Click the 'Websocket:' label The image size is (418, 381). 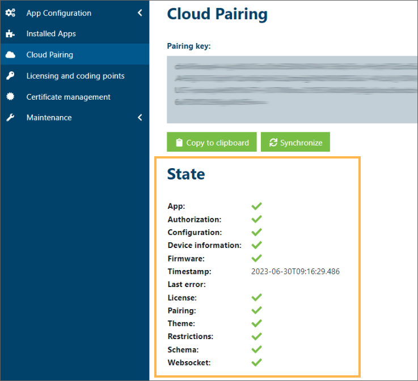click(189, 362)
